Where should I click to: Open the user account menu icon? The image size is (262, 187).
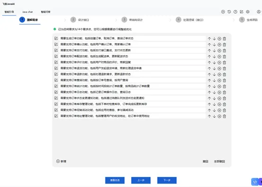tap(259, 12)
